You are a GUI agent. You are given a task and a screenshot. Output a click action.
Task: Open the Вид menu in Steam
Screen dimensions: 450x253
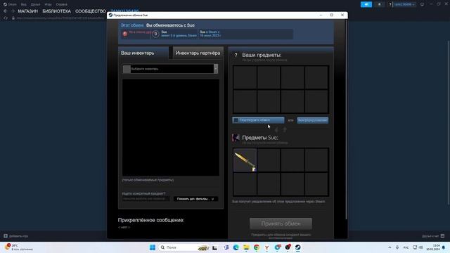(x=23, y=4)
